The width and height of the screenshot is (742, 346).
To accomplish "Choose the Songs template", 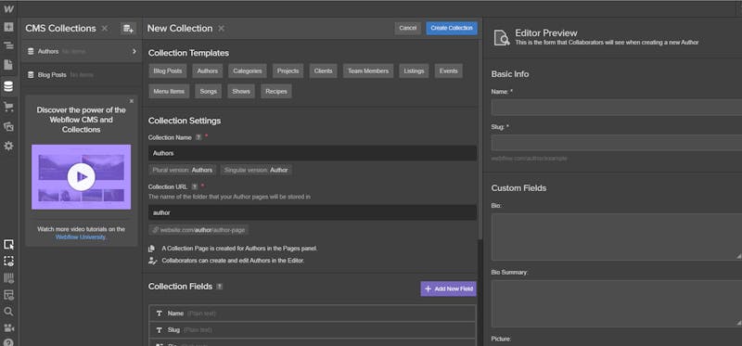I will point(208,91).
